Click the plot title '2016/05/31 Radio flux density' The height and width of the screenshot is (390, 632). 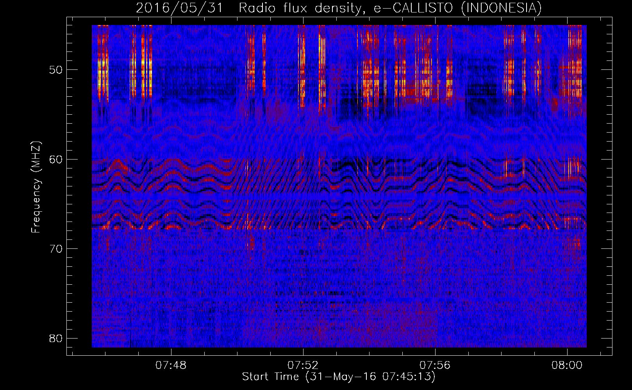(x=339, y=8)
